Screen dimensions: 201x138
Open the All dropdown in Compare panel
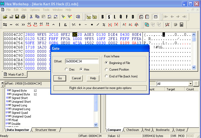coord(191,84)
